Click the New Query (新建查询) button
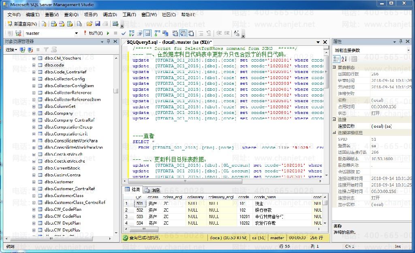415x253 pixels. coord(22,24)
